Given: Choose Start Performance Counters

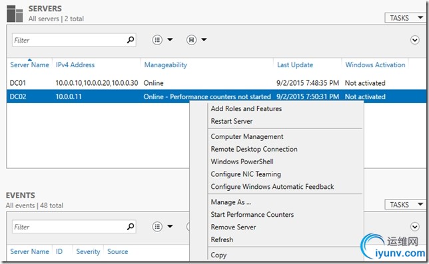Looking at the screenshot, I should 252,215.
